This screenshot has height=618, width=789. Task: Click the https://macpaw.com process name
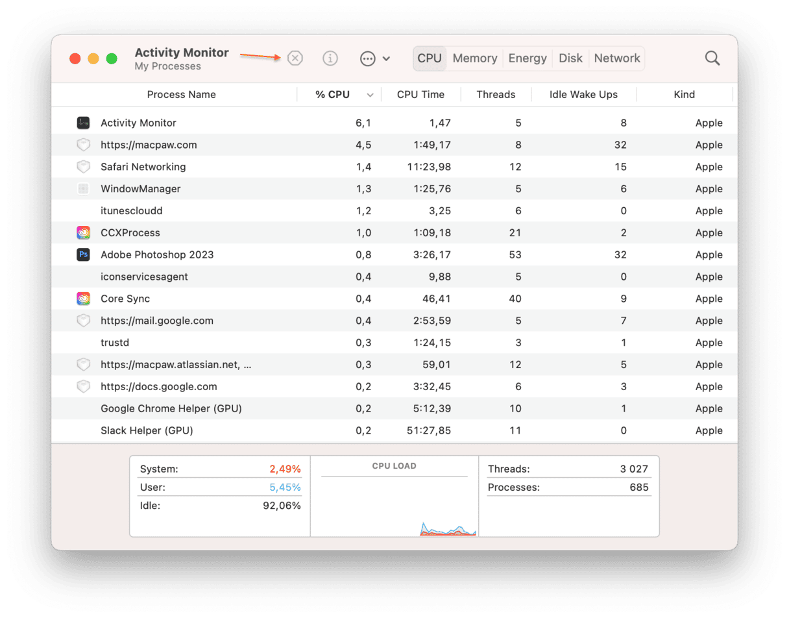click(149, 145)
